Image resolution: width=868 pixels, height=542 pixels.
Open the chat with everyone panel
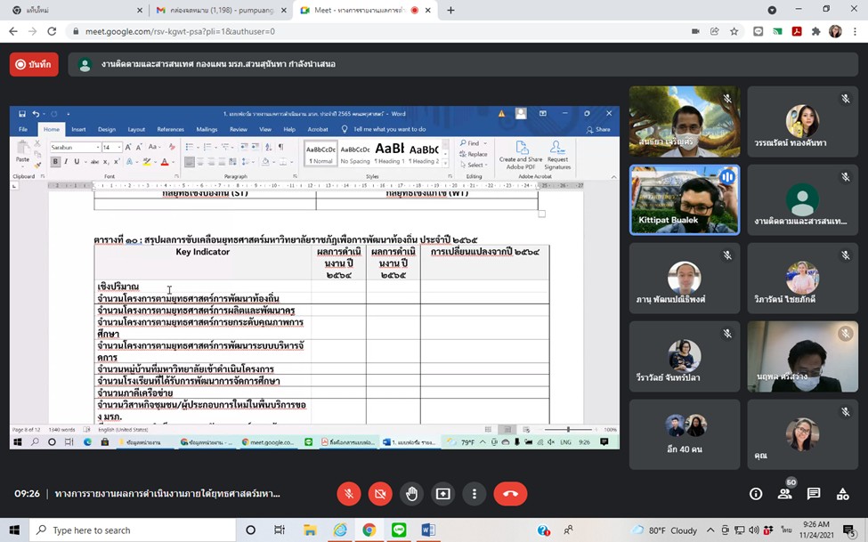(814, 493)
